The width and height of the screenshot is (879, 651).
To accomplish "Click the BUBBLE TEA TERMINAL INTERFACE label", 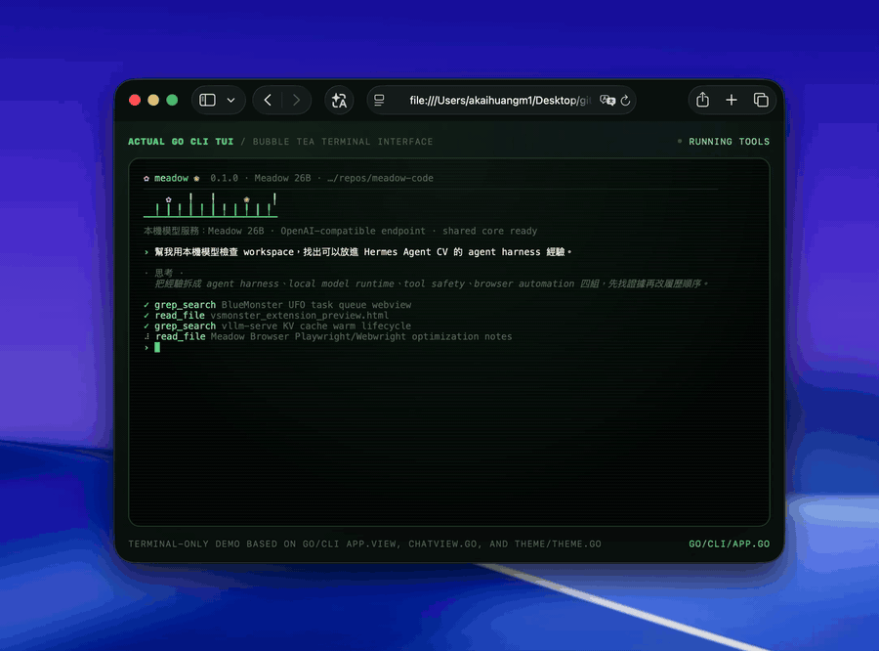I will tap(343, 142).
